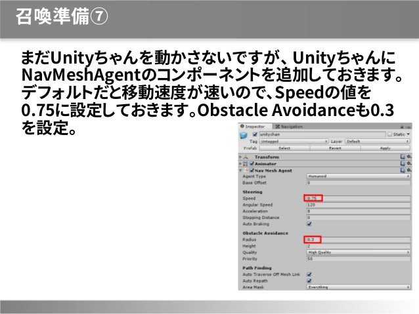Click the Acceleration field showing 8

[359, 211]
